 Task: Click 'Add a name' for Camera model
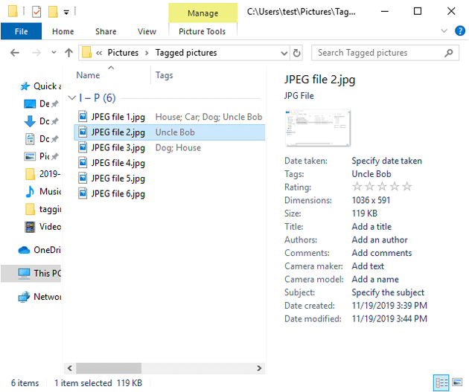(375, 279)
